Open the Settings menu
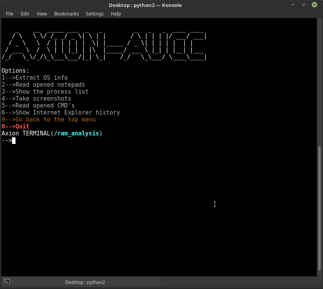The image size is (323, 289). tap(94, 14)
